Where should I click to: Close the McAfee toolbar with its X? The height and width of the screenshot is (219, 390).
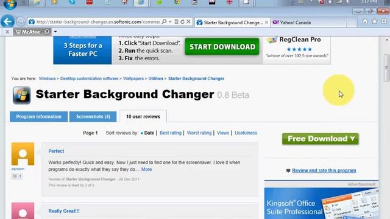click(x=7, y=32)
